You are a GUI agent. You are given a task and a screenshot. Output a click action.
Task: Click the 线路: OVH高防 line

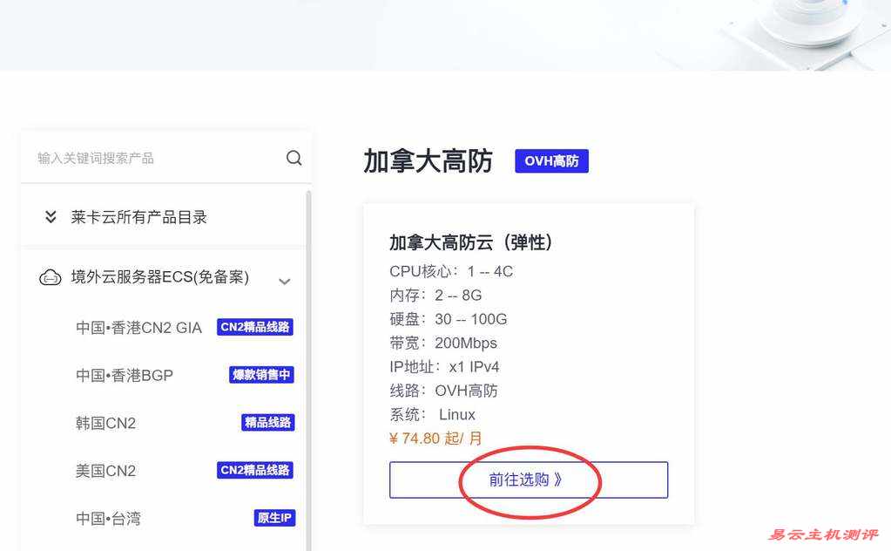pos(444,391)
